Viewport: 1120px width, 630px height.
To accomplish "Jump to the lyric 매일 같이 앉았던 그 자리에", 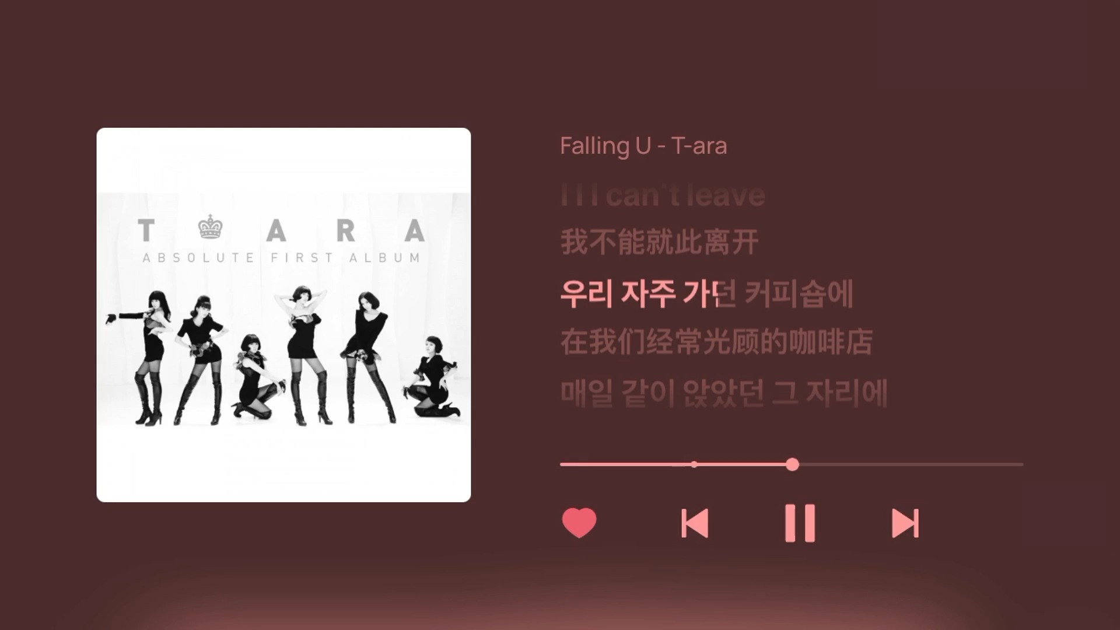I will pyautogui.click(x=724, y=393).
